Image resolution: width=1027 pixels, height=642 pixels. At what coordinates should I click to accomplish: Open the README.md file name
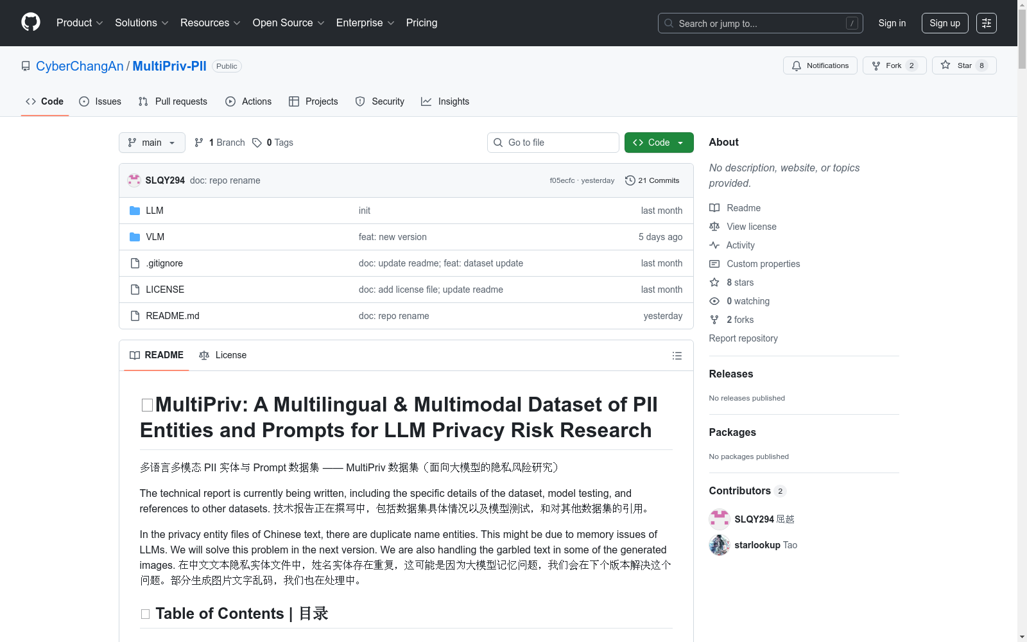[173, 316]
